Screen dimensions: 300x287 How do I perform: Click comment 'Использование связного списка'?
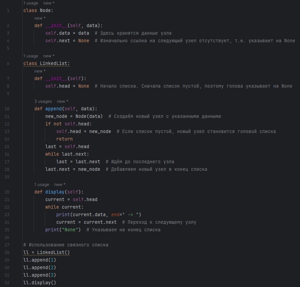pyautogui.click(x=66, y=245)
